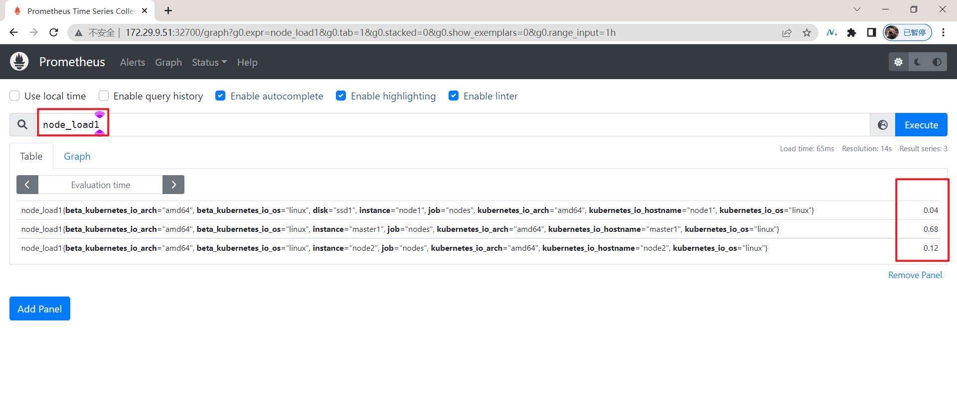The image size is (957, 407).
Task: Click the search magnifier icon
Action: pos(22,124)
